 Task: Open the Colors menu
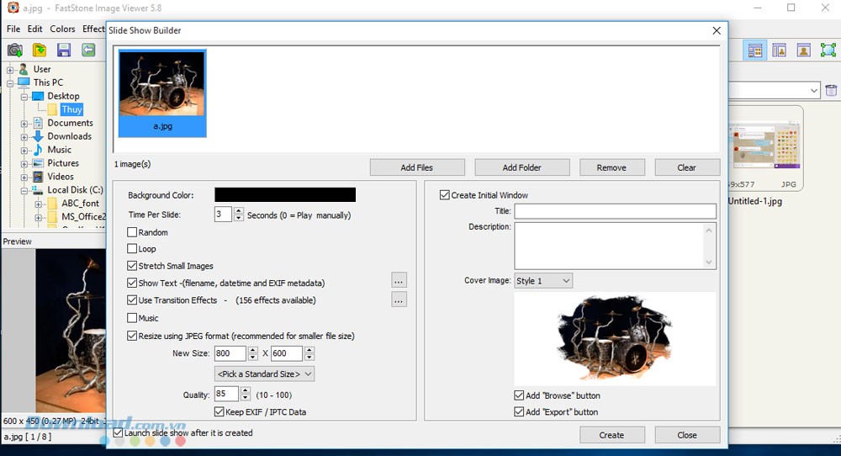(62, 29)
